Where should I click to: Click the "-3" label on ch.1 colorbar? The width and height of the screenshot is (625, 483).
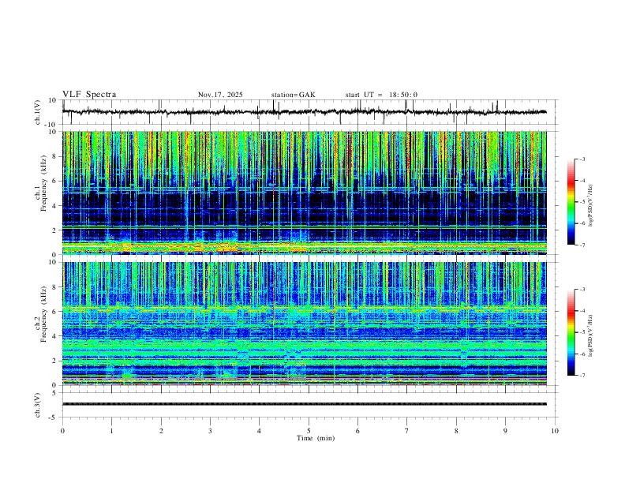pos(582,159)
